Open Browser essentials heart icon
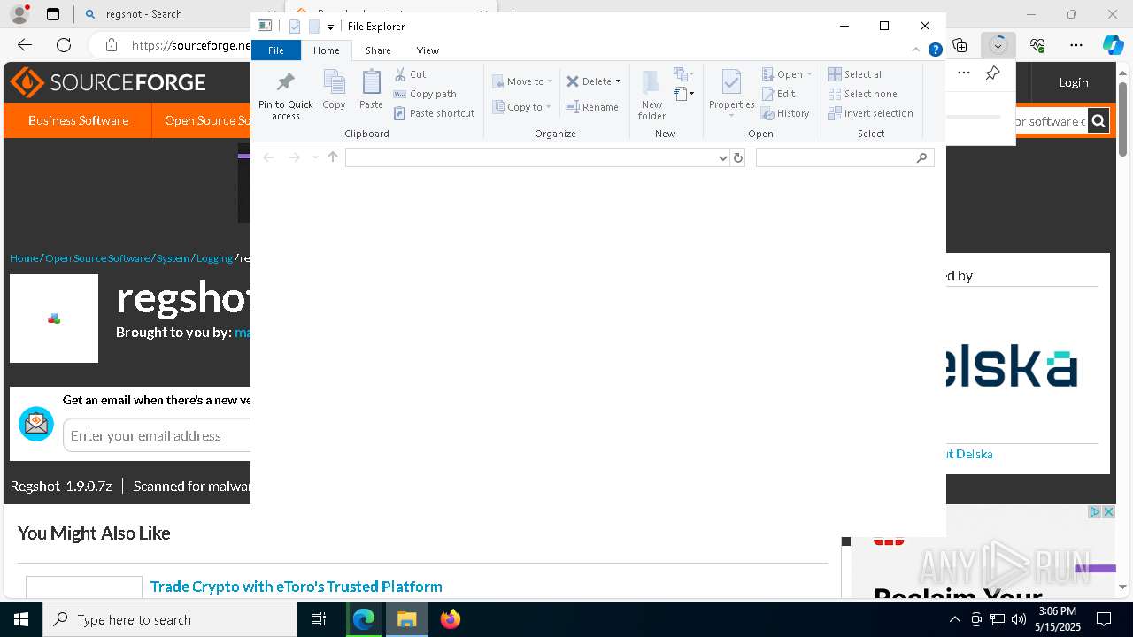Image resolution: width=1133 pixels, height=637 pixels. (x=1037, y=45)
